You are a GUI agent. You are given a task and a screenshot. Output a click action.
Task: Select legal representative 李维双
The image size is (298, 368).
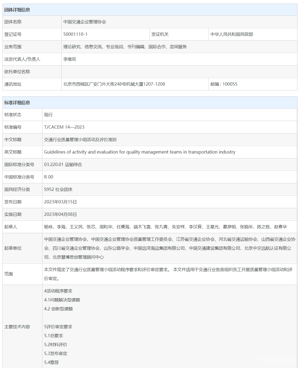[70, 59]
